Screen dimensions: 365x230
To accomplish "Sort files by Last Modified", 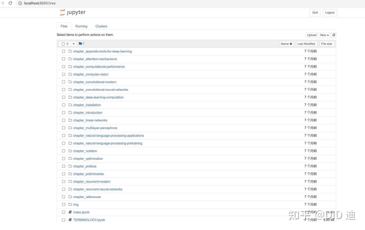I will click(x=306, y=44).
